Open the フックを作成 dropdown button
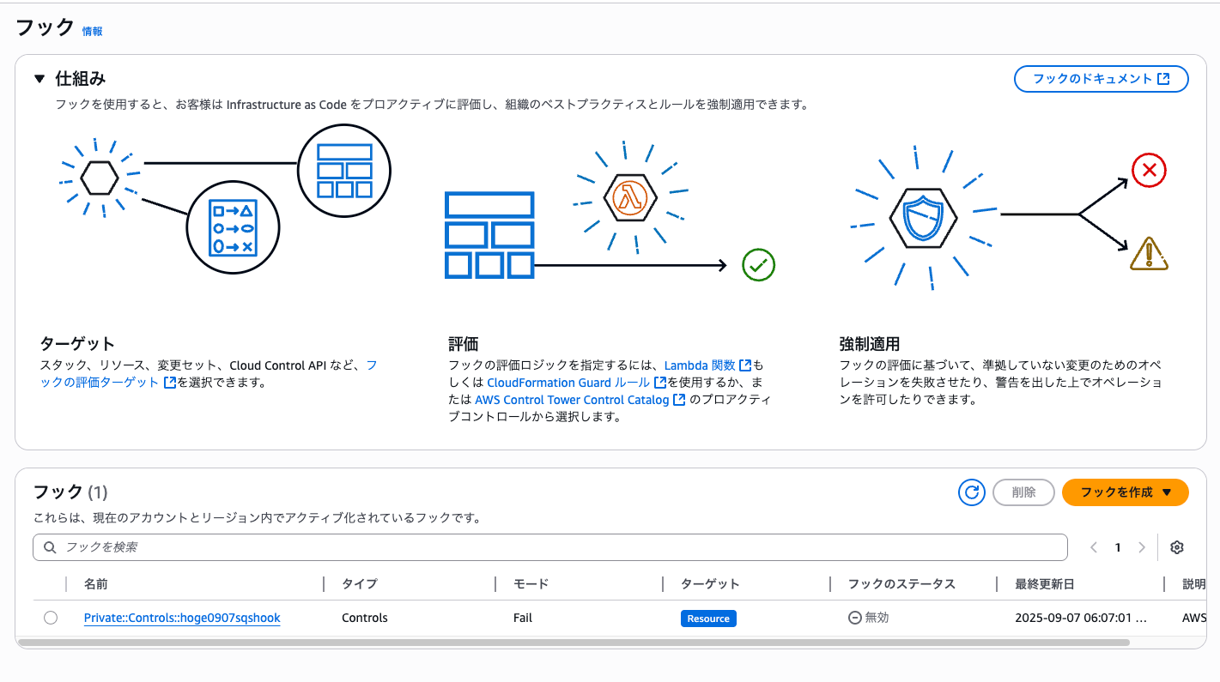Image resolution: width=1220 pixels, height=682 pixels. point(1126,492)
